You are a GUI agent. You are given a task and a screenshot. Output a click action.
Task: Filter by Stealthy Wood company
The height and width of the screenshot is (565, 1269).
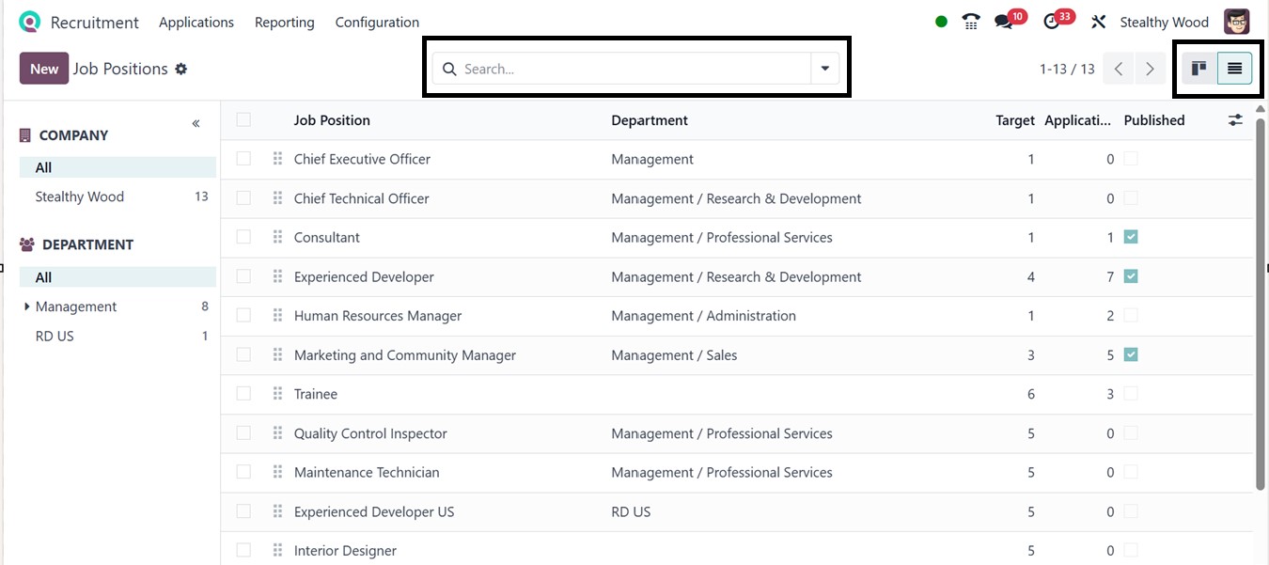pyautogui.click(x=80, y=196)
